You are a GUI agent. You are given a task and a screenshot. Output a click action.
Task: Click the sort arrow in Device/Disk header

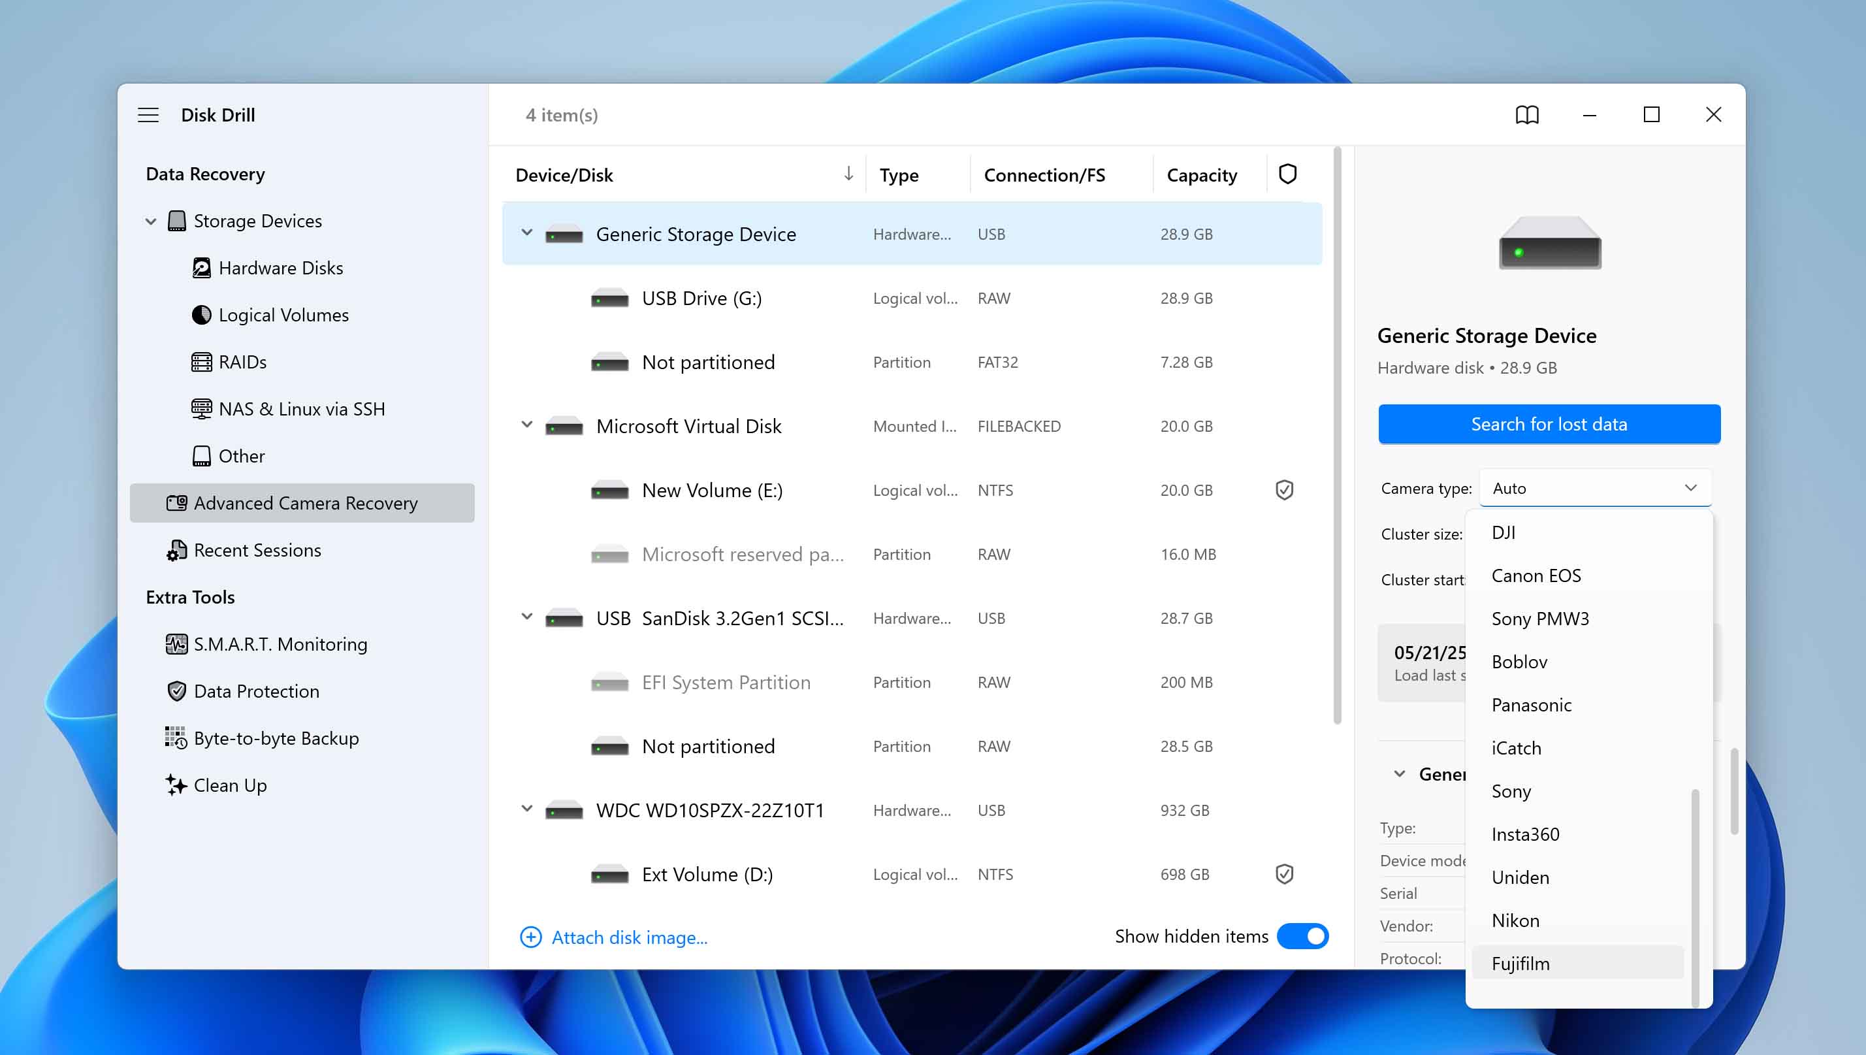tap(848, 174)
